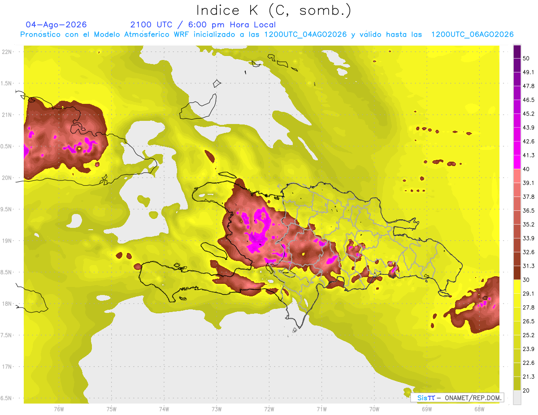Click the colorbar label "41.3"
This screenshot has width=538, height=415.
[529, 155]
